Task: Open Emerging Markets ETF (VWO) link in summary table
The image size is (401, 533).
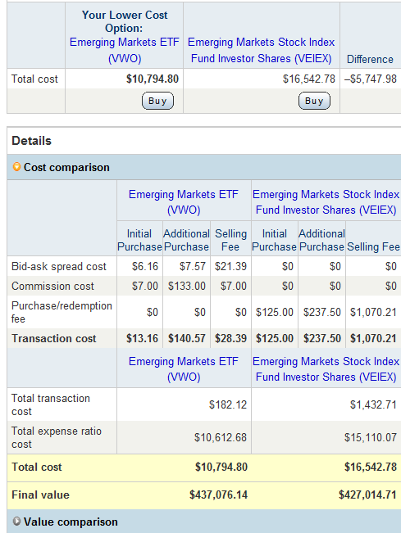Action: pos(125,50)
